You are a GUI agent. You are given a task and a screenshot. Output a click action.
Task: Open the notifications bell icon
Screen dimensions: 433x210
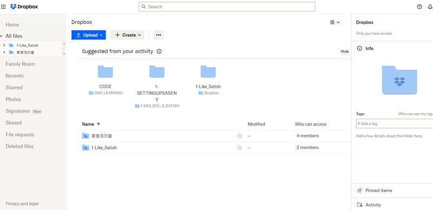(x=430, y=7)
